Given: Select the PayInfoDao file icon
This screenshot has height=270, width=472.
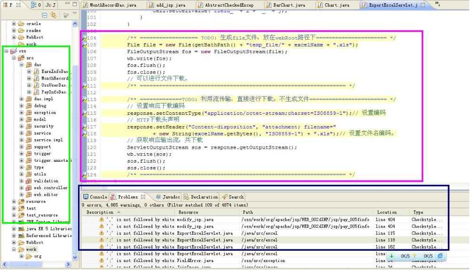Looking at the screenshot, I should 36,92.
